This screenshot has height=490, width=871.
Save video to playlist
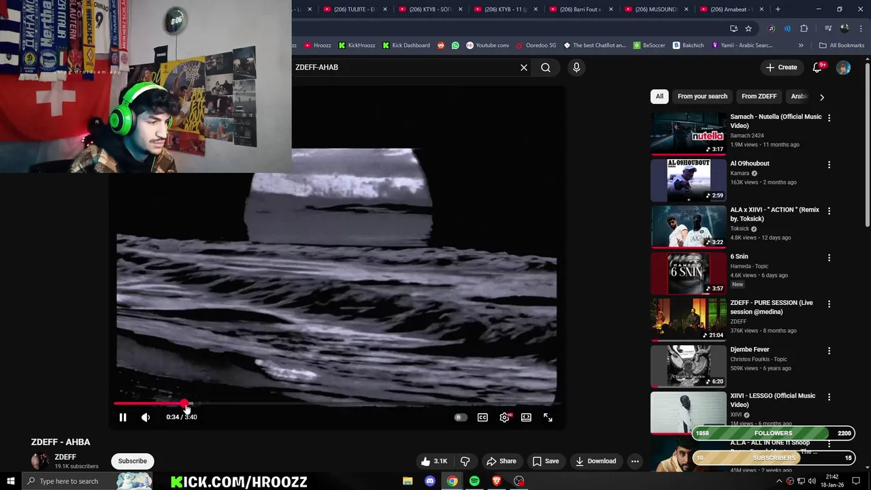[x=545, y=461]
